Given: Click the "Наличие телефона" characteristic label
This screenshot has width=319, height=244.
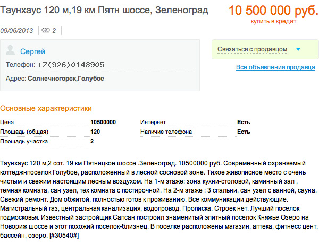Looking at the screenshot, I should coord(166,132).
